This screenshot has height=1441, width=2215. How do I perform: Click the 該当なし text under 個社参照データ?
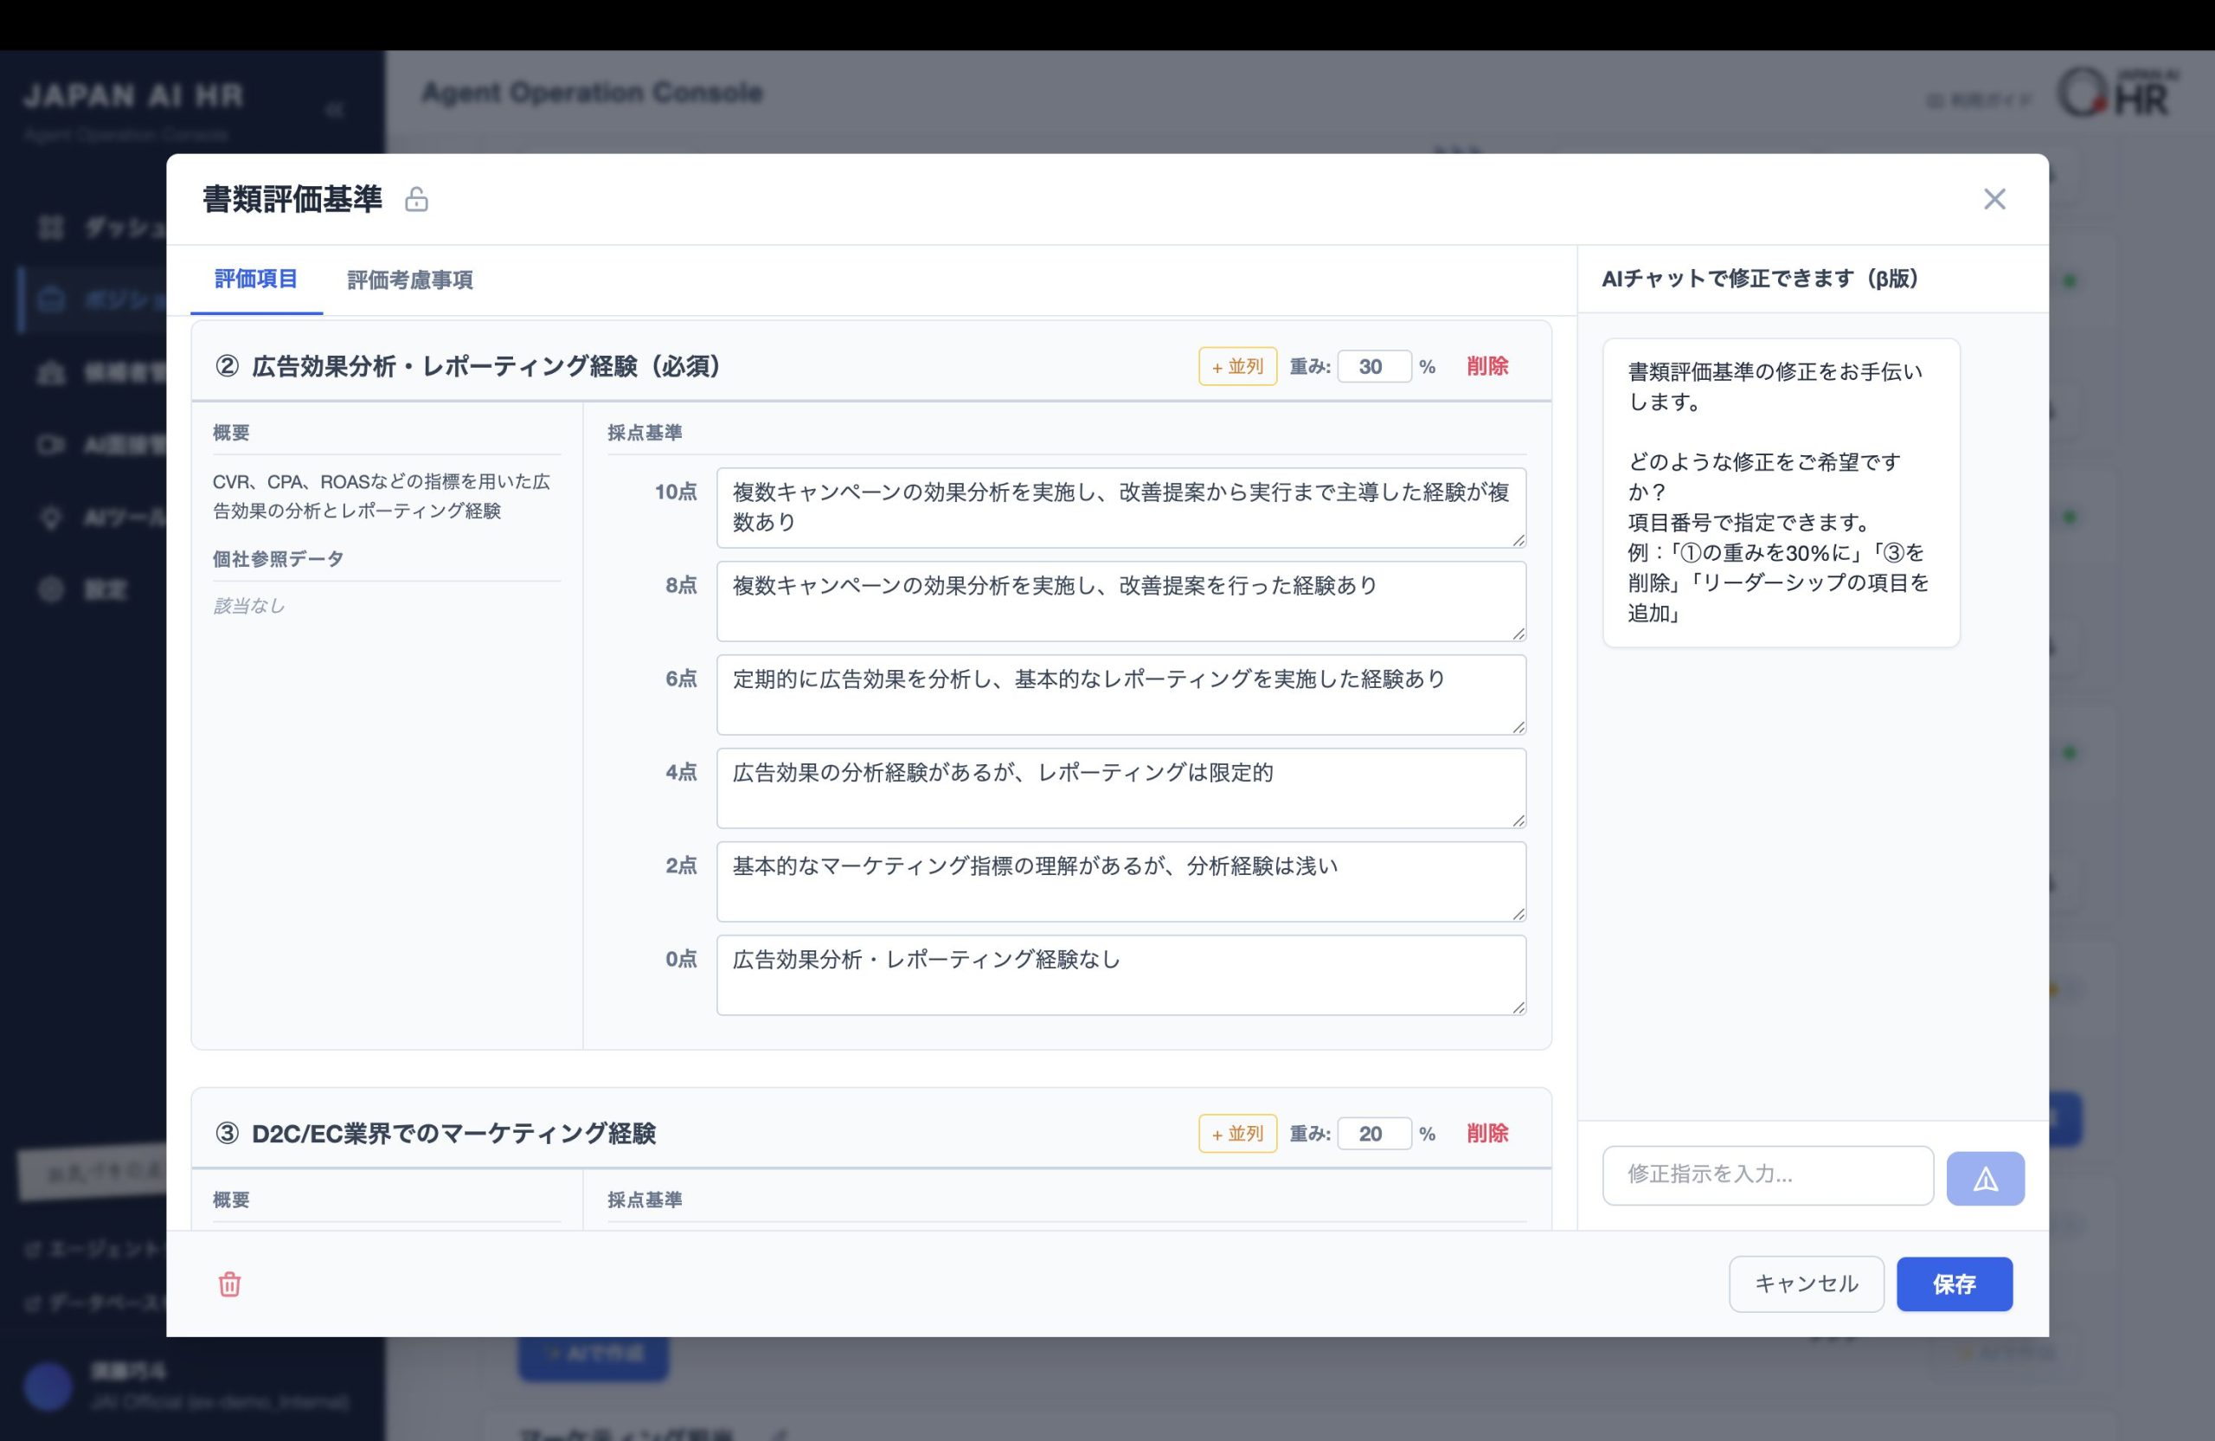coord(248,606)
